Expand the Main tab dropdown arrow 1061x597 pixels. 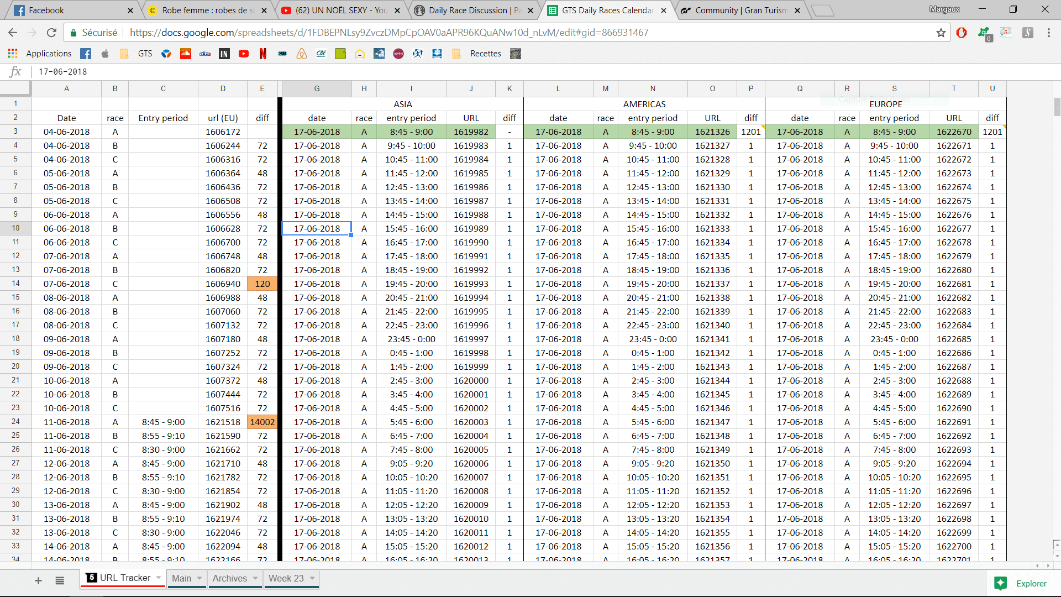point(199,578)
